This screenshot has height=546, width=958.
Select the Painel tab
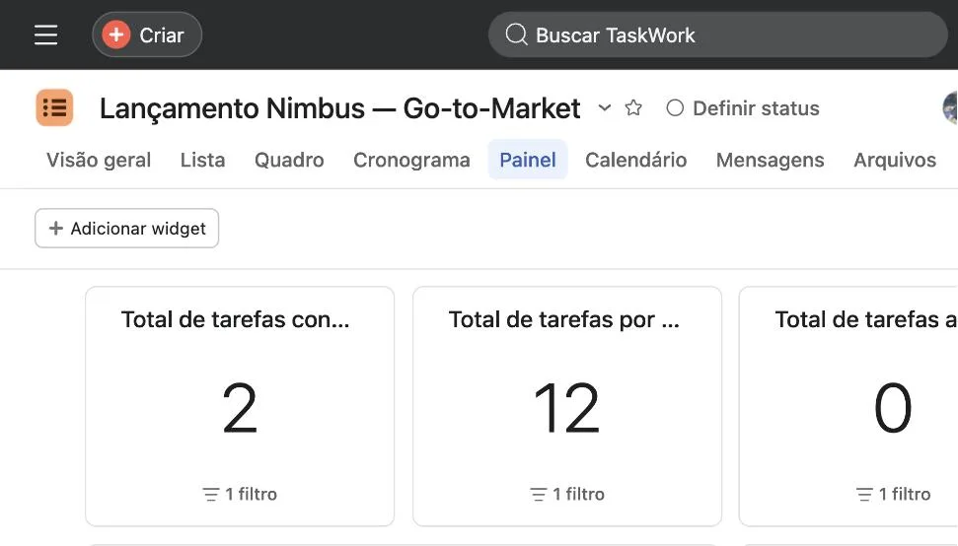click(x=528, y=160)
